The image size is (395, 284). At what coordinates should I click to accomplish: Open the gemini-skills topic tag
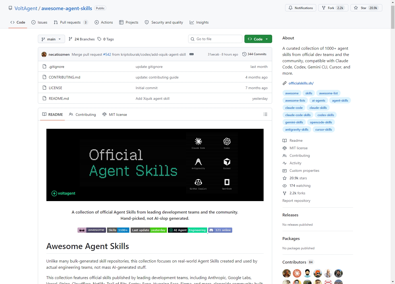click(294, 122)
